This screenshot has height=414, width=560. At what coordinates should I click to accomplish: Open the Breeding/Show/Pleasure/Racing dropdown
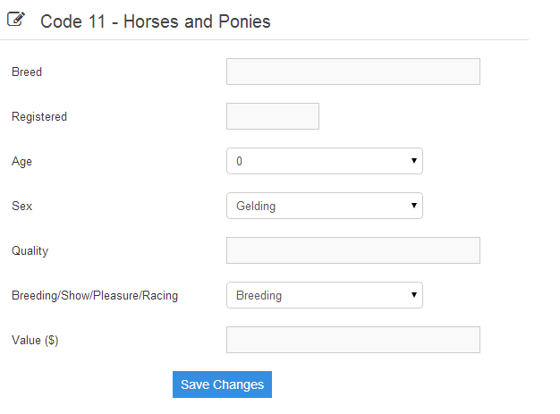click(325, 295)
